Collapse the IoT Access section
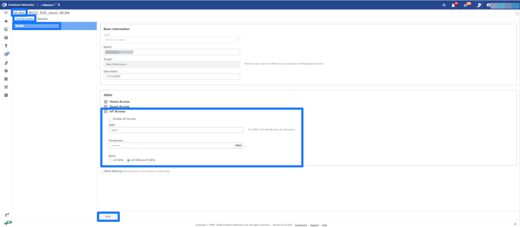Image resolution: width=520 pixels, height=227 pixels. coord(106,112)
